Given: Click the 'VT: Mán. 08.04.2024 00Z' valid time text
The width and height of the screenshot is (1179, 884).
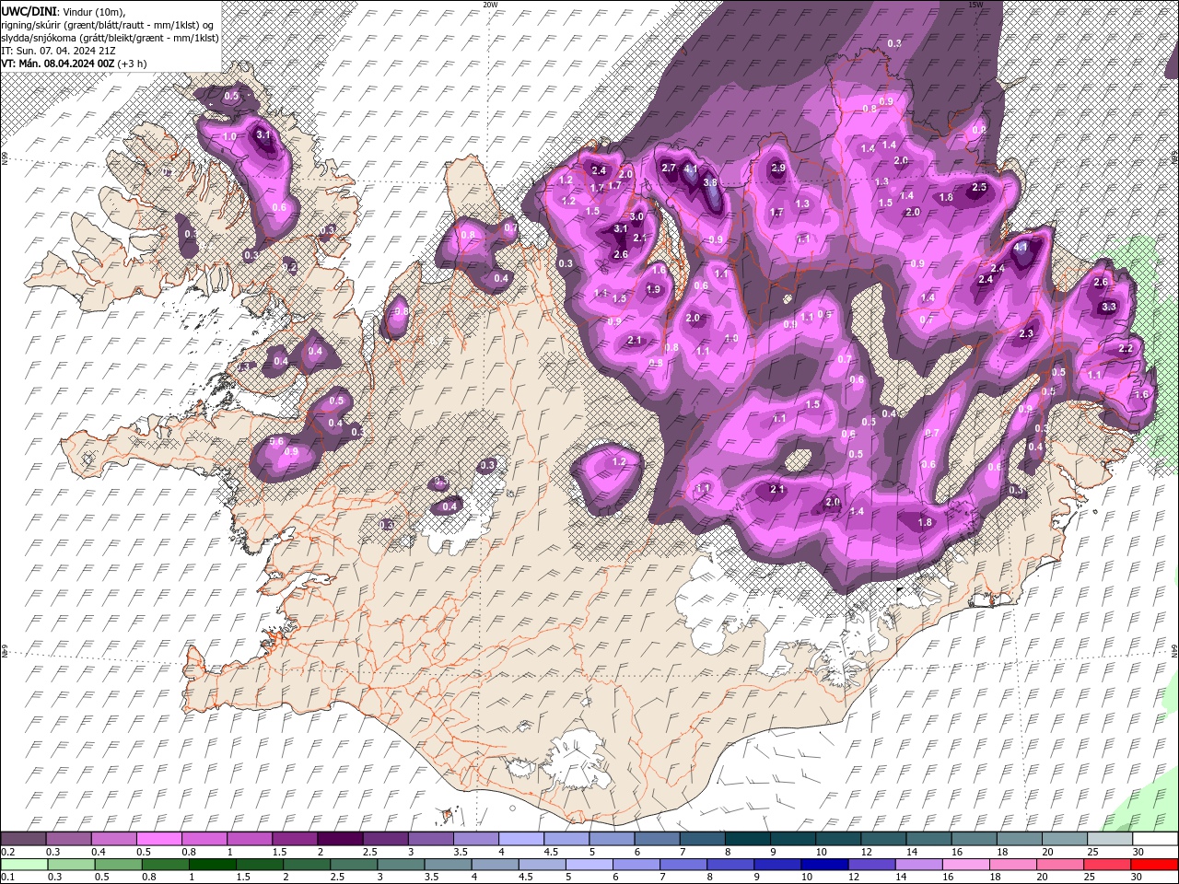Looking at the screenshot, I should click(58, 63).
